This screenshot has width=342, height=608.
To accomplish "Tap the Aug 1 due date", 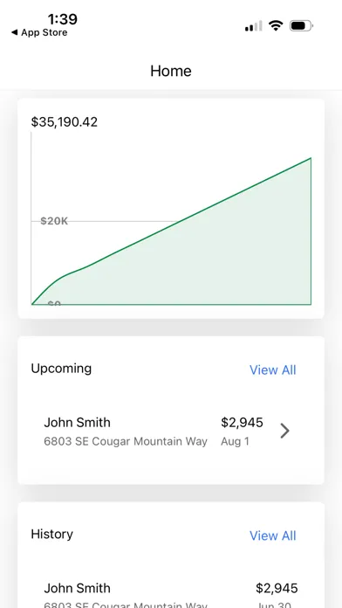I will [x=235, y=441].
